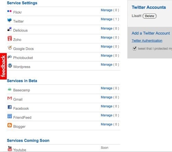Click the Youtube icon under Coming Soon
The height and width of the screenshot is (152, 172).
(x=10, y=149)
